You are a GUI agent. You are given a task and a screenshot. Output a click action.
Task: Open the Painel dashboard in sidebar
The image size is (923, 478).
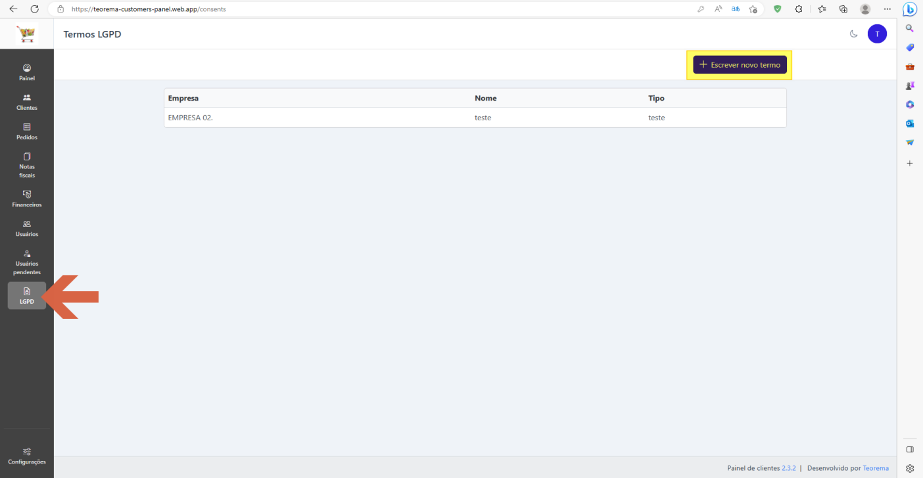[x=27, y=72]
